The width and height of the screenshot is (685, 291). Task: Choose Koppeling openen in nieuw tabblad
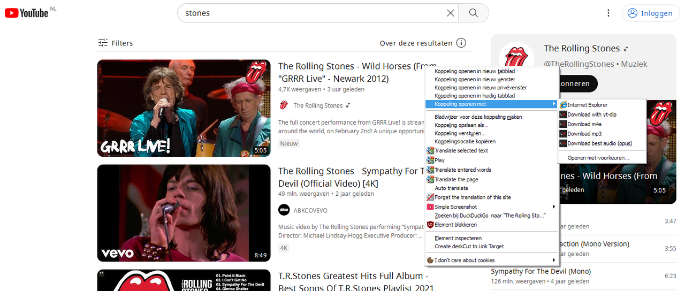pyautogui.click(x=491, y=71)
